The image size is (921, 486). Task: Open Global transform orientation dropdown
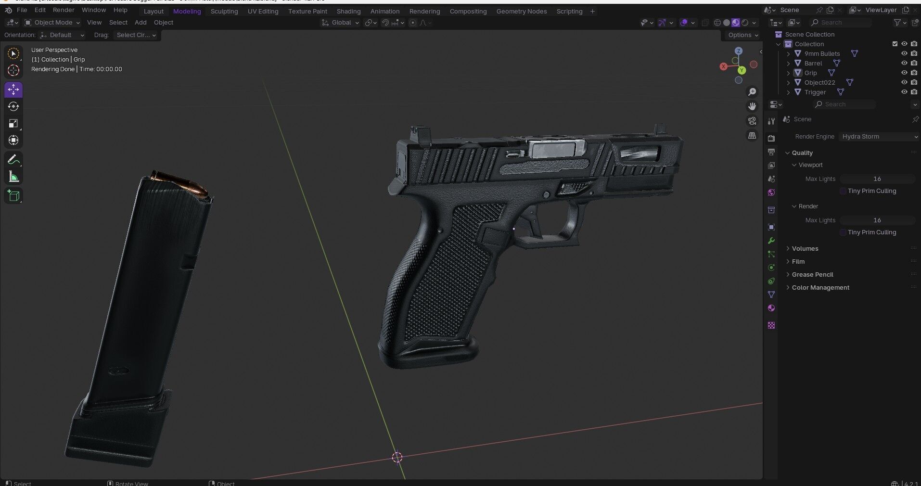tap(341, 23)
